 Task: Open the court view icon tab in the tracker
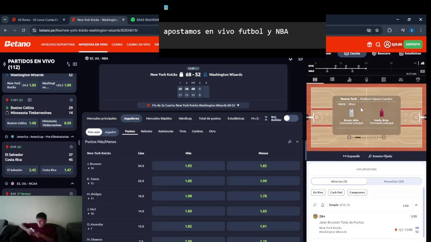click(315, 80)
